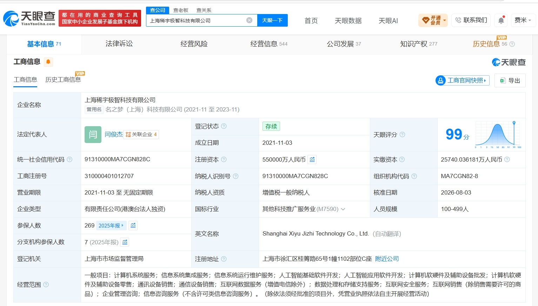The image size is (538, 306).
Task: Click the English name Shanghai Xiyu Jizhi Technology
Action: [316, 234]
